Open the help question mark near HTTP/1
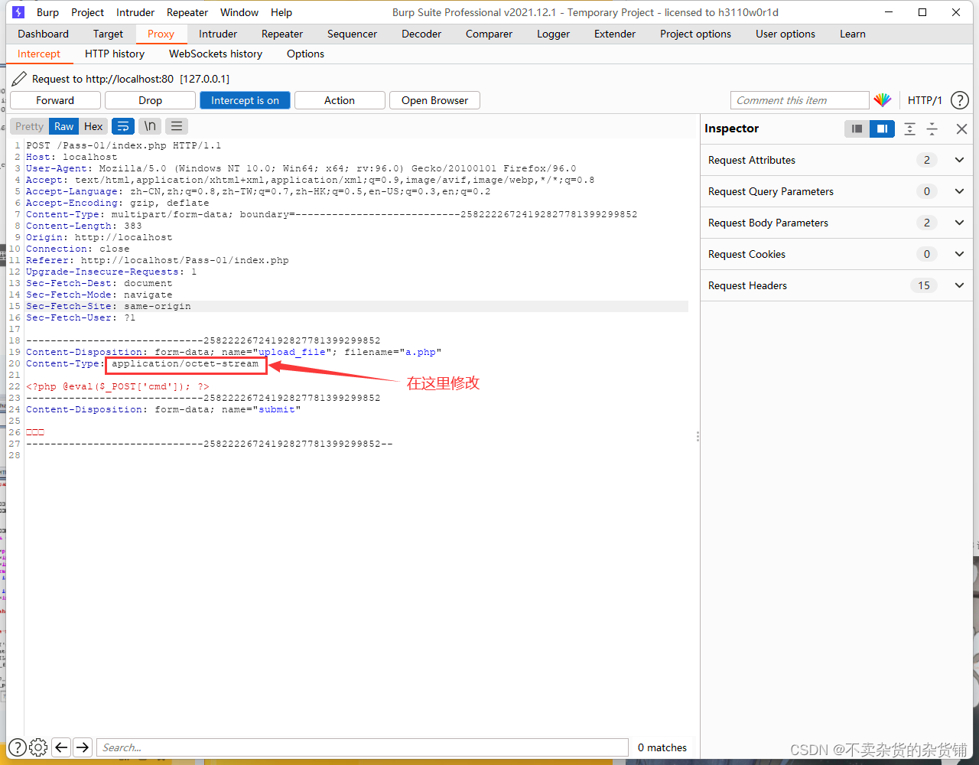The height and width of the screenshot is (765, 979). coord(959,100)
